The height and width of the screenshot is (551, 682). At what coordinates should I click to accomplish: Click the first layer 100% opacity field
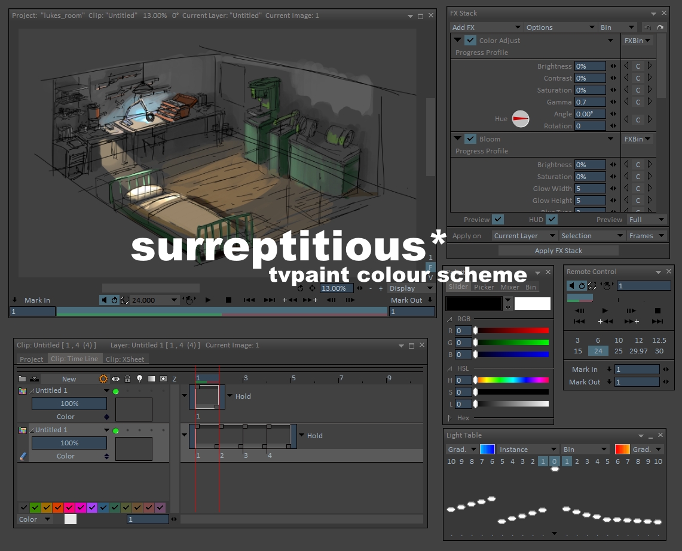(69, 404)
